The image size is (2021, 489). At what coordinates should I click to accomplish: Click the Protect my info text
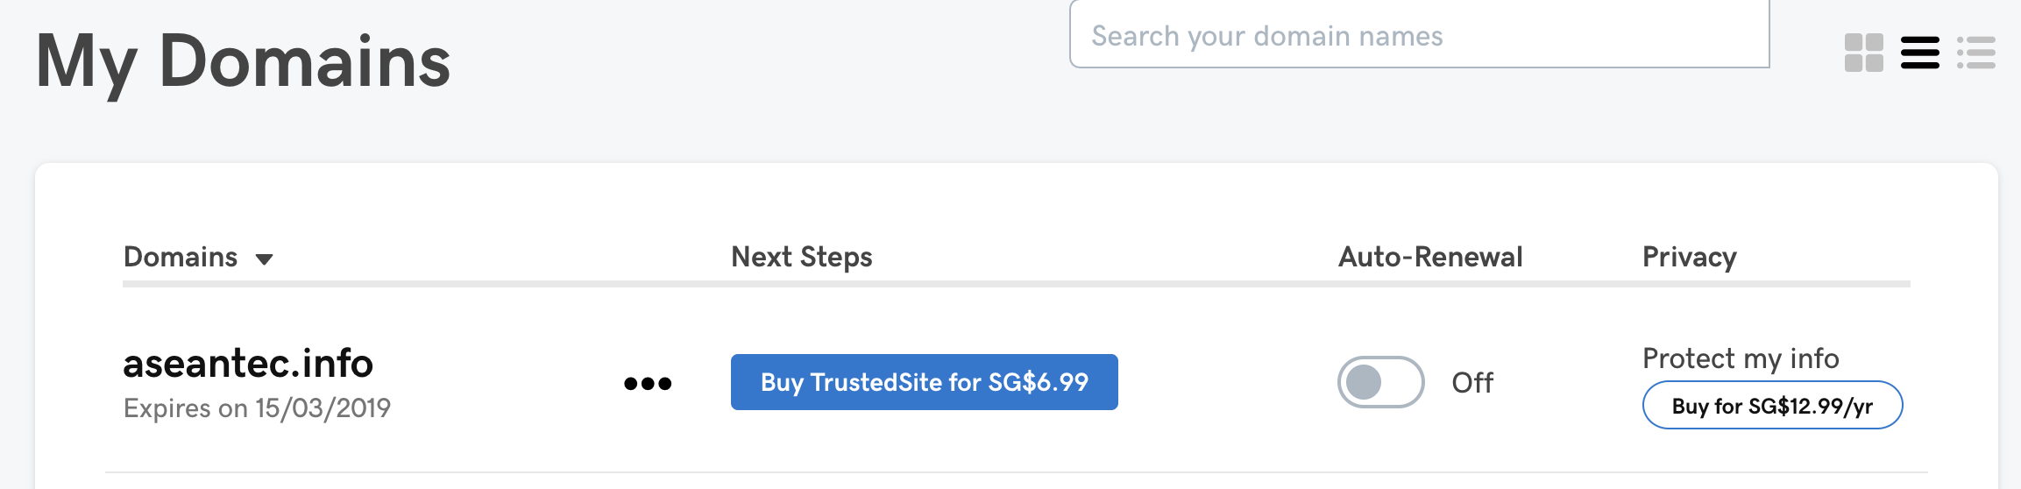(x=1741, y=358)
